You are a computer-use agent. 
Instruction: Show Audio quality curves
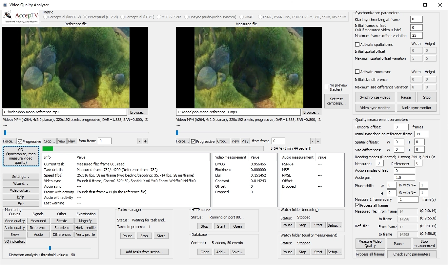point(15,228)
